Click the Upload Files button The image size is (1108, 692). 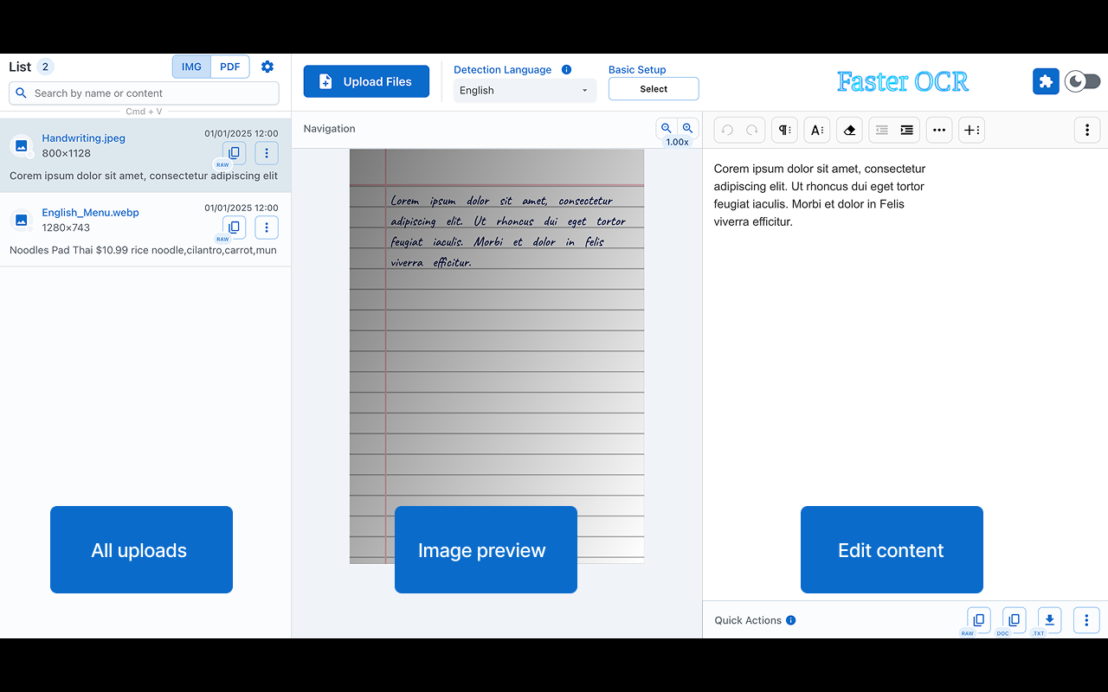click(x=366, y=80)
